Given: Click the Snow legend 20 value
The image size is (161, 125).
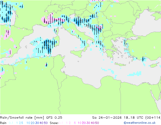Looking at the screenshot, I should [x=84, y=123].
